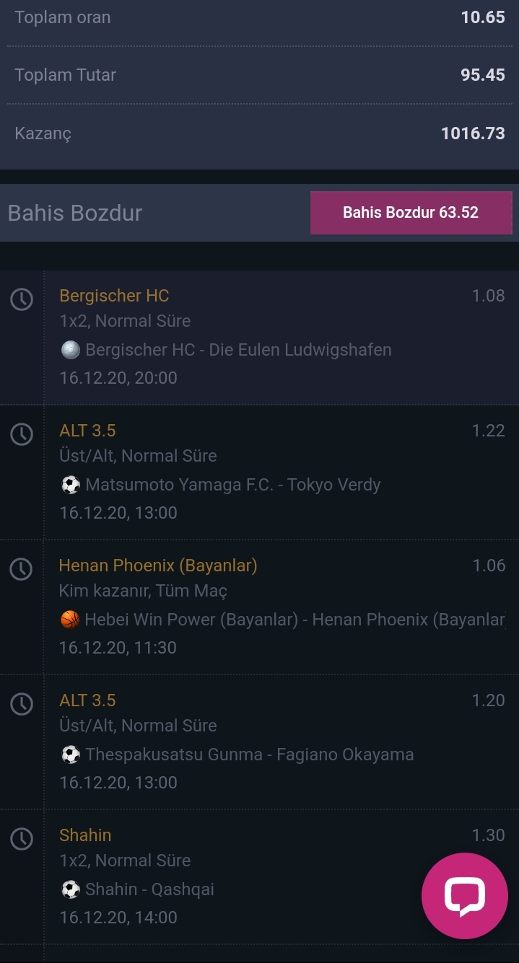Open the Thespakusatsu Gunma - Fagiano Okayama match

(x=250, y=755)
